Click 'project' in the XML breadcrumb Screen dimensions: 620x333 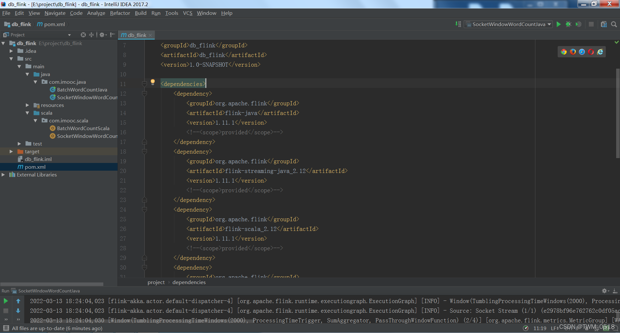click(x=156, y=282)
